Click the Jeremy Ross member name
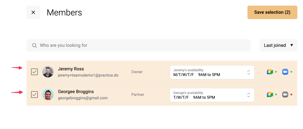303x129 pixels. [71, 69]
